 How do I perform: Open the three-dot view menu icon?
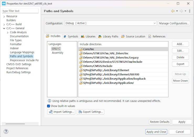[x=190, y=11]
